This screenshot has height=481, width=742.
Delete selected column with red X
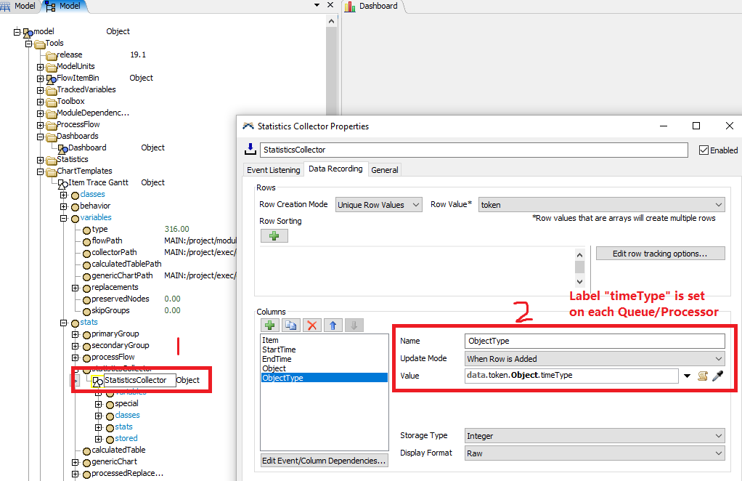click(312, 326)
